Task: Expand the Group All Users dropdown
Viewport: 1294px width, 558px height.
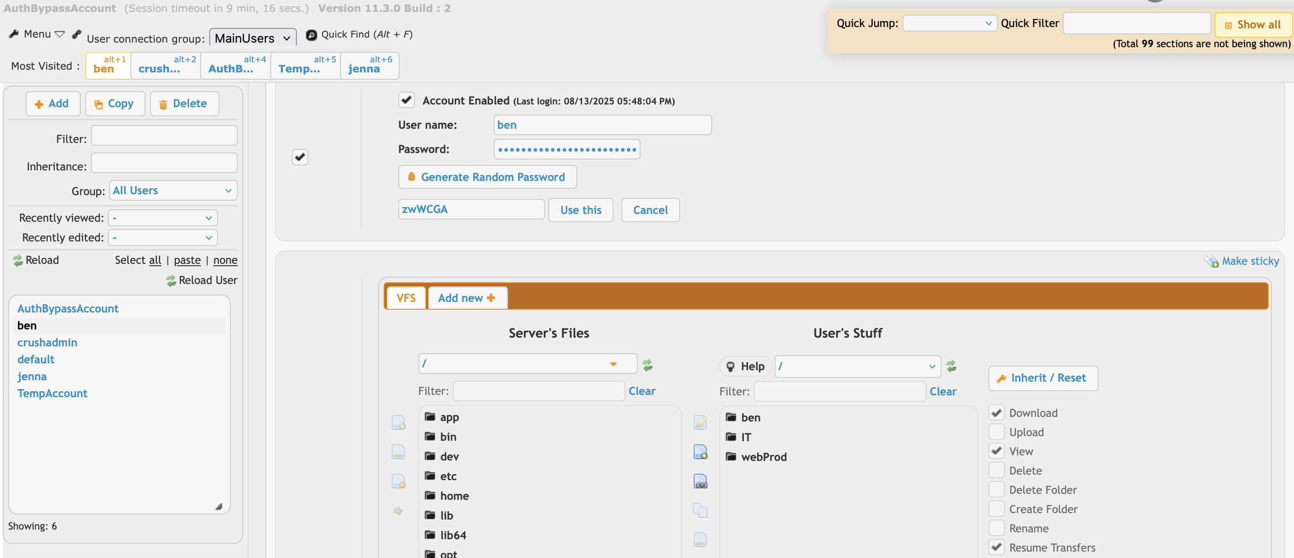Action: coord(173,191)
